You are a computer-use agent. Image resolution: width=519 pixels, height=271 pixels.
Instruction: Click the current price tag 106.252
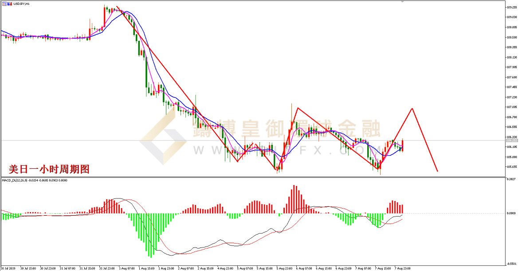coord(512,140)
